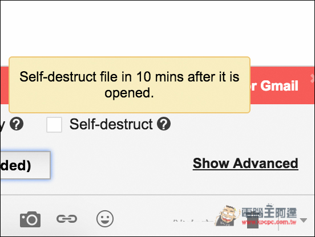Close the red Gmail banner with the X
315x237 pixels.
(x=312, y=78)
